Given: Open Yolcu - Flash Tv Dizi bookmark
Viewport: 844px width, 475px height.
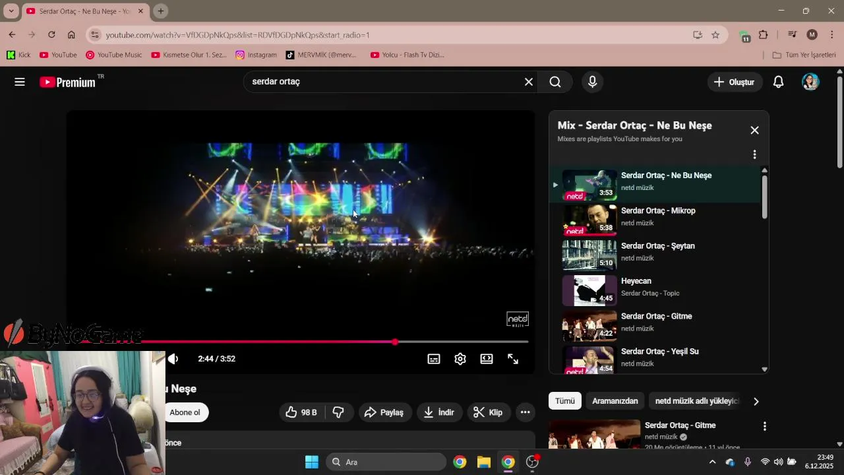Looking at the screenshot, I should click(x=407, y=55).
